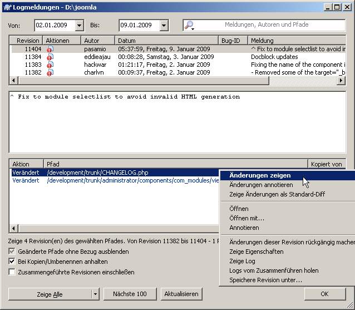355x310 pixels.
Task: Sort by the Datum column header
Action: (167, 41)
